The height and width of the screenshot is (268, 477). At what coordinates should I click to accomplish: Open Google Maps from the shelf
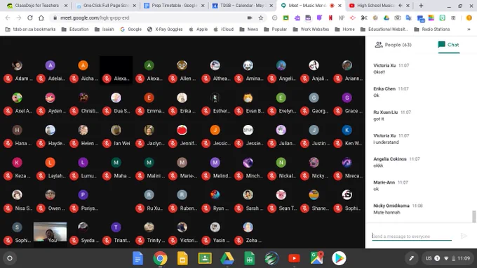point(316,258)
